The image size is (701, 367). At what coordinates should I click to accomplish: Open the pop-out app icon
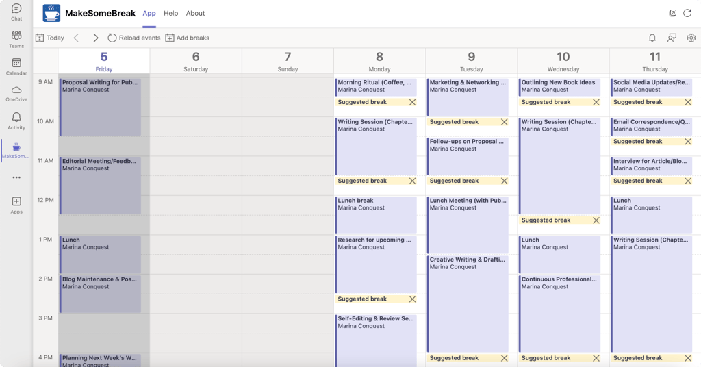(673, 13)
